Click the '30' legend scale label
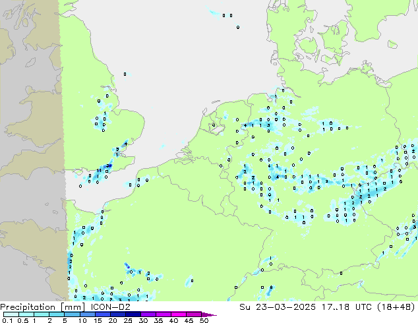The width and height of the screenshot is (418, 323). (143, 320)
